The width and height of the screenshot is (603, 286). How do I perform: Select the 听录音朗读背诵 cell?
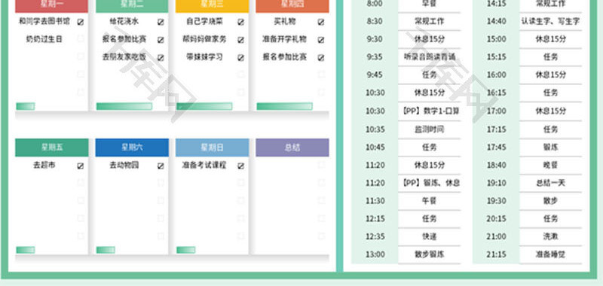(x=429, y=56)
